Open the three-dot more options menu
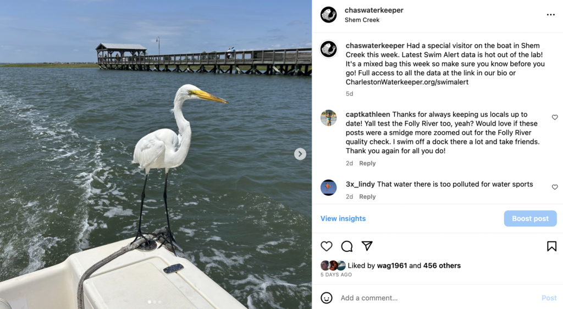 [x=551, y=15]
